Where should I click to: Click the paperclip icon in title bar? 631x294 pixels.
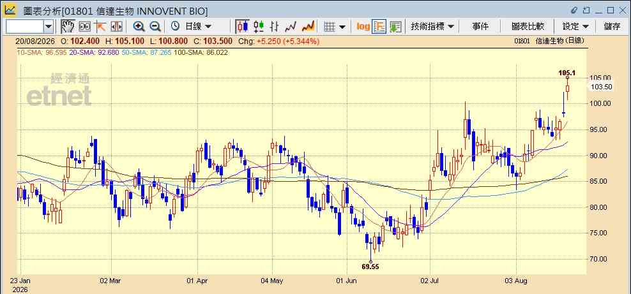[574, 10]
